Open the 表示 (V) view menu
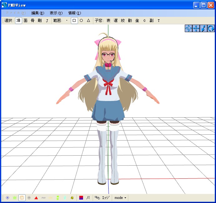The width and height of the screenshot is (216, 203). [x=56, y=13]
